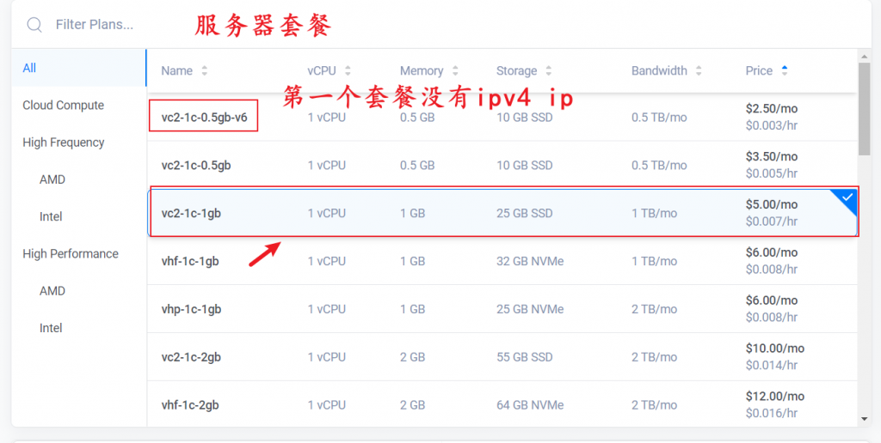
Task: Click the scrollbar up arrow
Action: 864,56
